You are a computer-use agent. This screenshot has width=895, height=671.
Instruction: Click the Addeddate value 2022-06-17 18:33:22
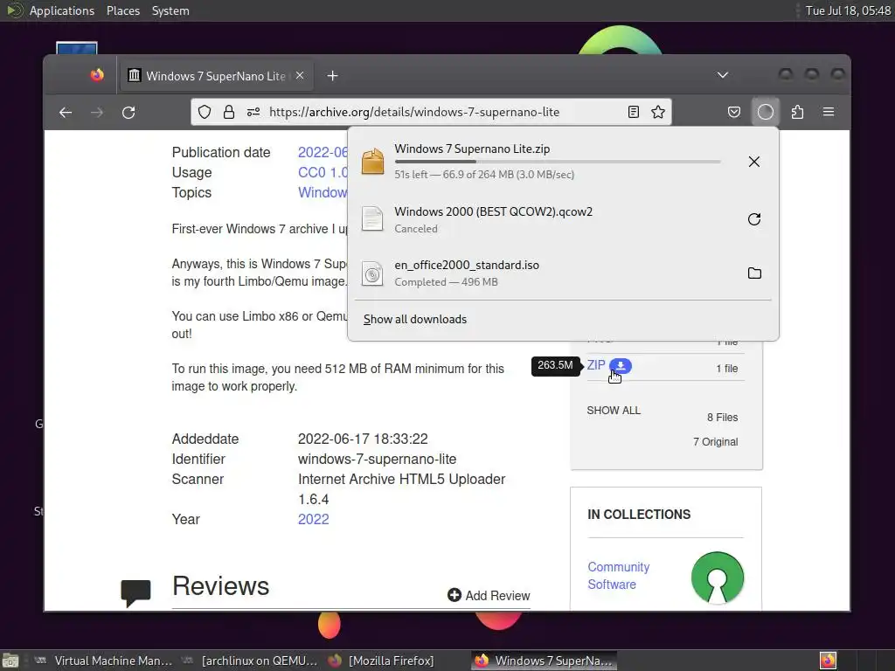[x=363, y=439]
